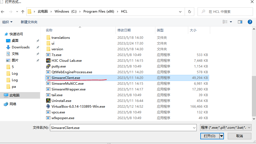Image resolution: width=256 pixels, height=144 pixels.
Task: Close the 打开方式 dialog
Action: [x=252, y=2]
